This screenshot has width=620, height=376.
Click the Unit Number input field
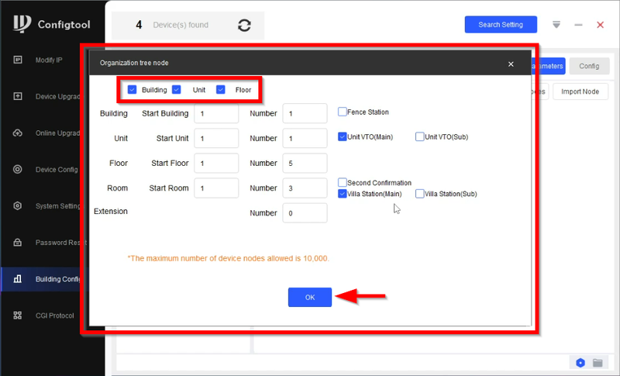coord(305,138)
